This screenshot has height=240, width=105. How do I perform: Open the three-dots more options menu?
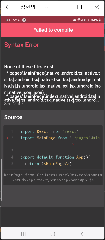click(46, 7)
